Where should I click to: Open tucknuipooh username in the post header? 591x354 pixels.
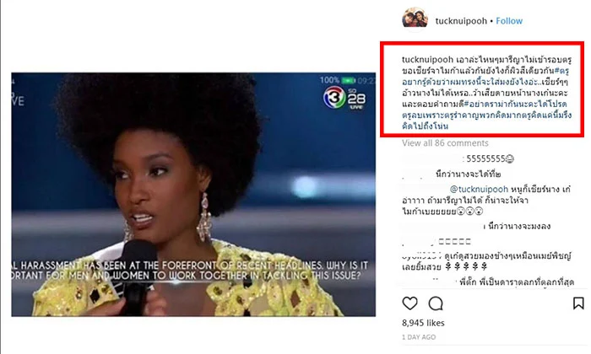pyautogui.click(x=461, y=21)
